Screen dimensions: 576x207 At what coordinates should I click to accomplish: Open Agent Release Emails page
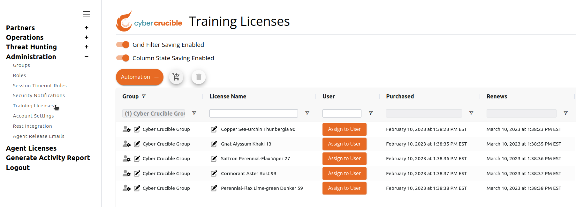click(x=38, y=136)
